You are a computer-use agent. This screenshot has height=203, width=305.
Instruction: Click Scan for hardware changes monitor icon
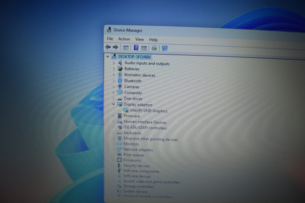coord(165,48)
